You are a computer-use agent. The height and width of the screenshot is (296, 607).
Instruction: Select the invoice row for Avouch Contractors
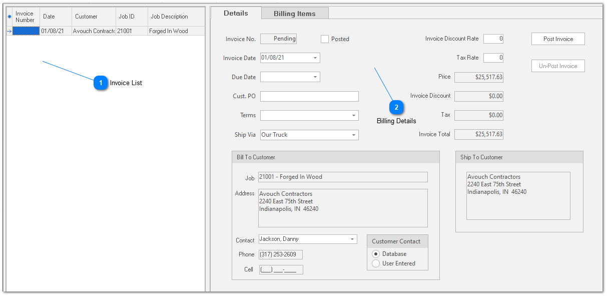click(x=93, y=31)
